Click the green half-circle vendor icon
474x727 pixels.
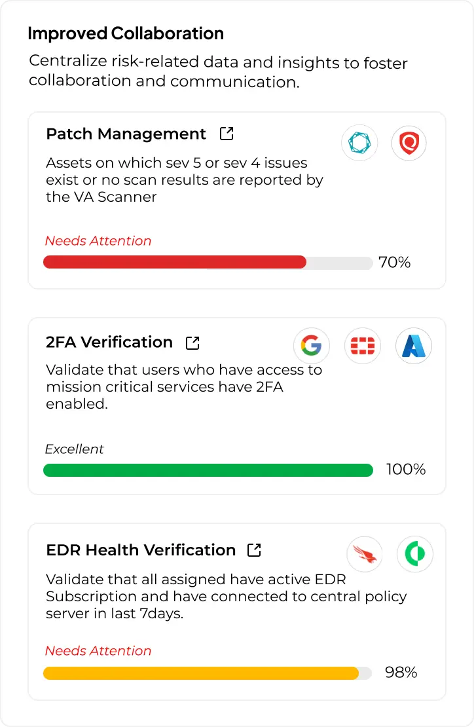point(415,555)
